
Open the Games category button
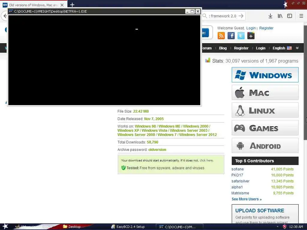pyautogui.click(x=265, y=128)
